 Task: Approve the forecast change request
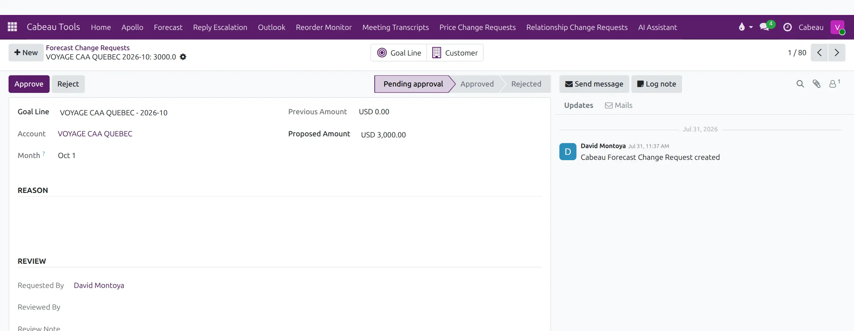click(29, 84)
